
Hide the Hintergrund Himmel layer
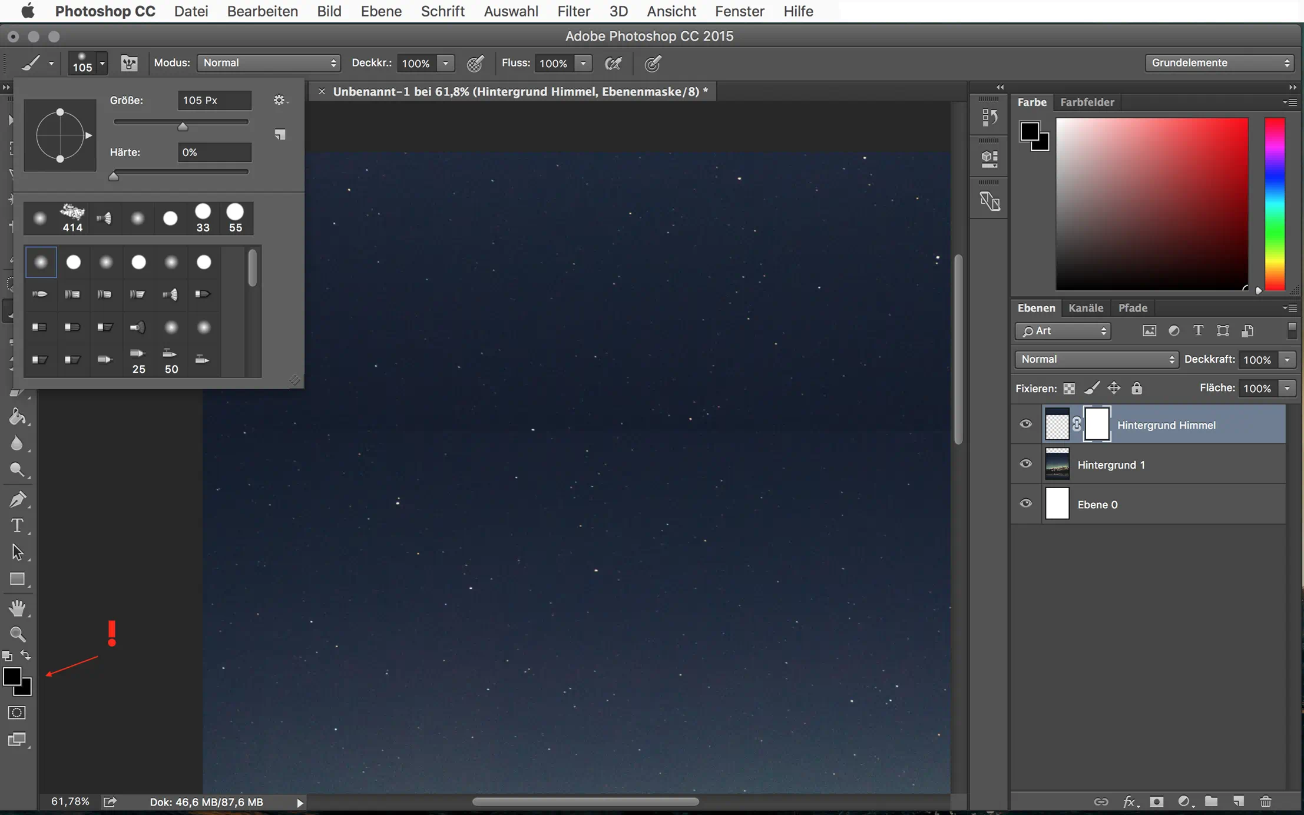coord(1025,424)
